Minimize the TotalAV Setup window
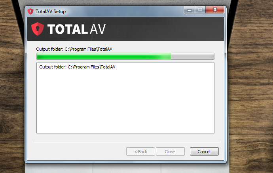Viewport: 273px width, 173px height. point(190,10)
